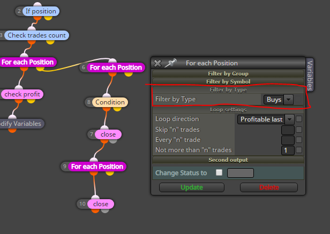Pin the For each Position panel
This screenshot has width=330, height=234.
(170, 63)
